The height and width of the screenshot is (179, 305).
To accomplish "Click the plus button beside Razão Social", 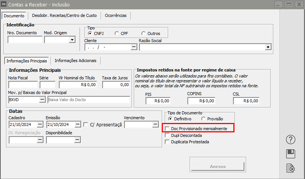I will (268, 47).
